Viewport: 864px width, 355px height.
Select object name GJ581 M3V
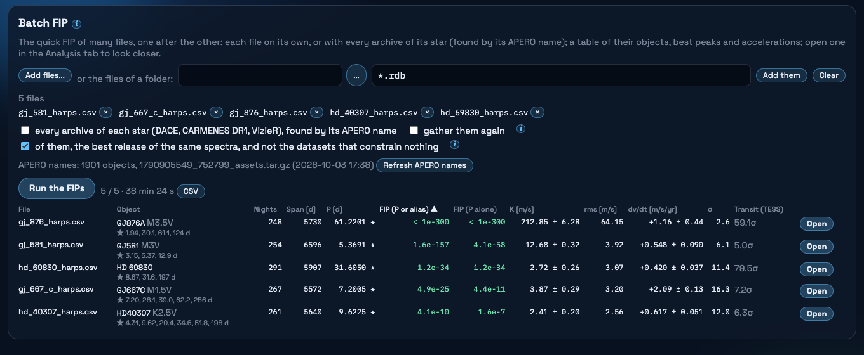138,245
